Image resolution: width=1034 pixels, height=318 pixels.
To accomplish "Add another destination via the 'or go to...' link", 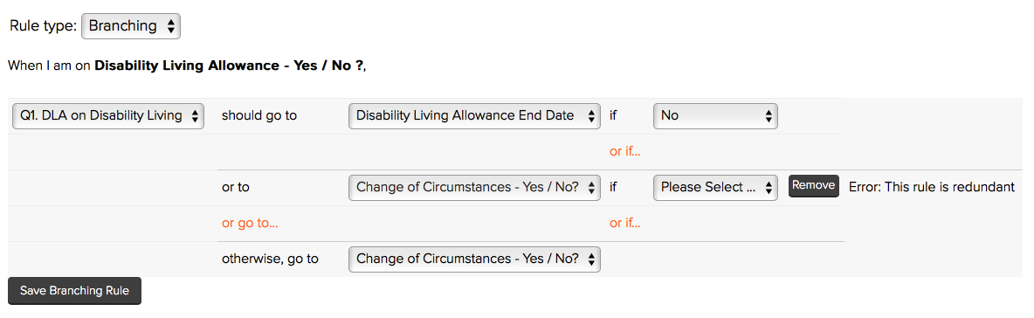I will point(250,223).
